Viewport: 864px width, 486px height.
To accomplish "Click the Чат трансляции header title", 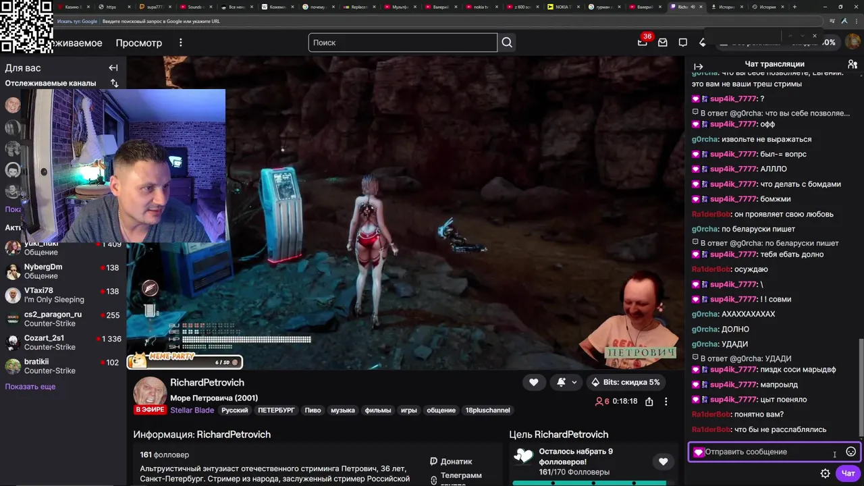I will click(774, 64).
